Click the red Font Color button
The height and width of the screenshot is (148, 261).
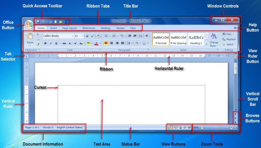pyautogui.click(x=96, y=43)
